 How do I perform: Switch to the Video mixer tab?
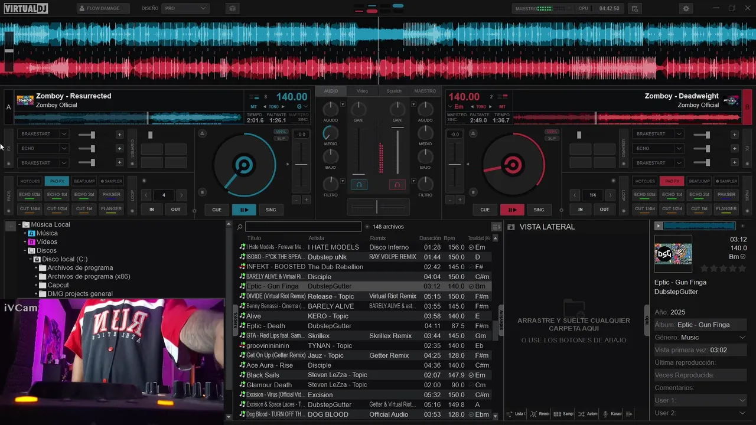click(362, 91)
